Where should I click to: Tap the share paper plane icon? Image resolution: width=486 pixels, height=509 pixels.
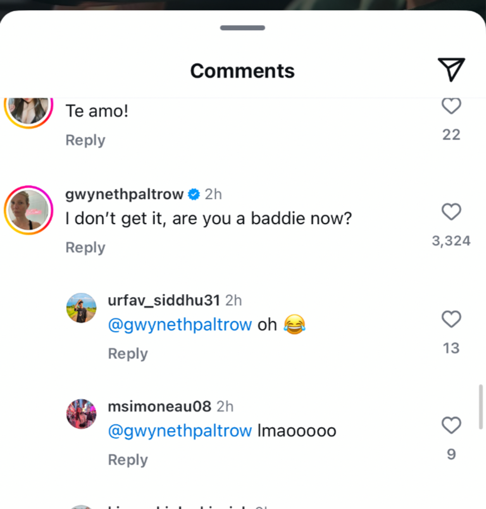click(451, 70)
